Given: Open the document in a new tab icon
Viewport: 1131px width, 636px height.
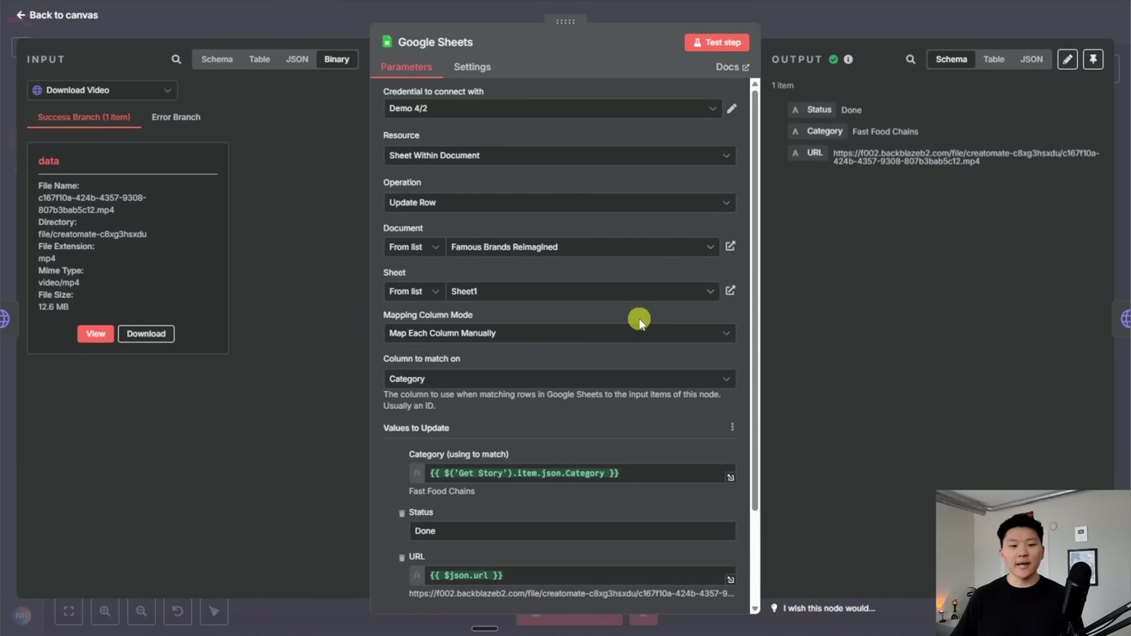Looking at the screenshot, I should point(730,246).
